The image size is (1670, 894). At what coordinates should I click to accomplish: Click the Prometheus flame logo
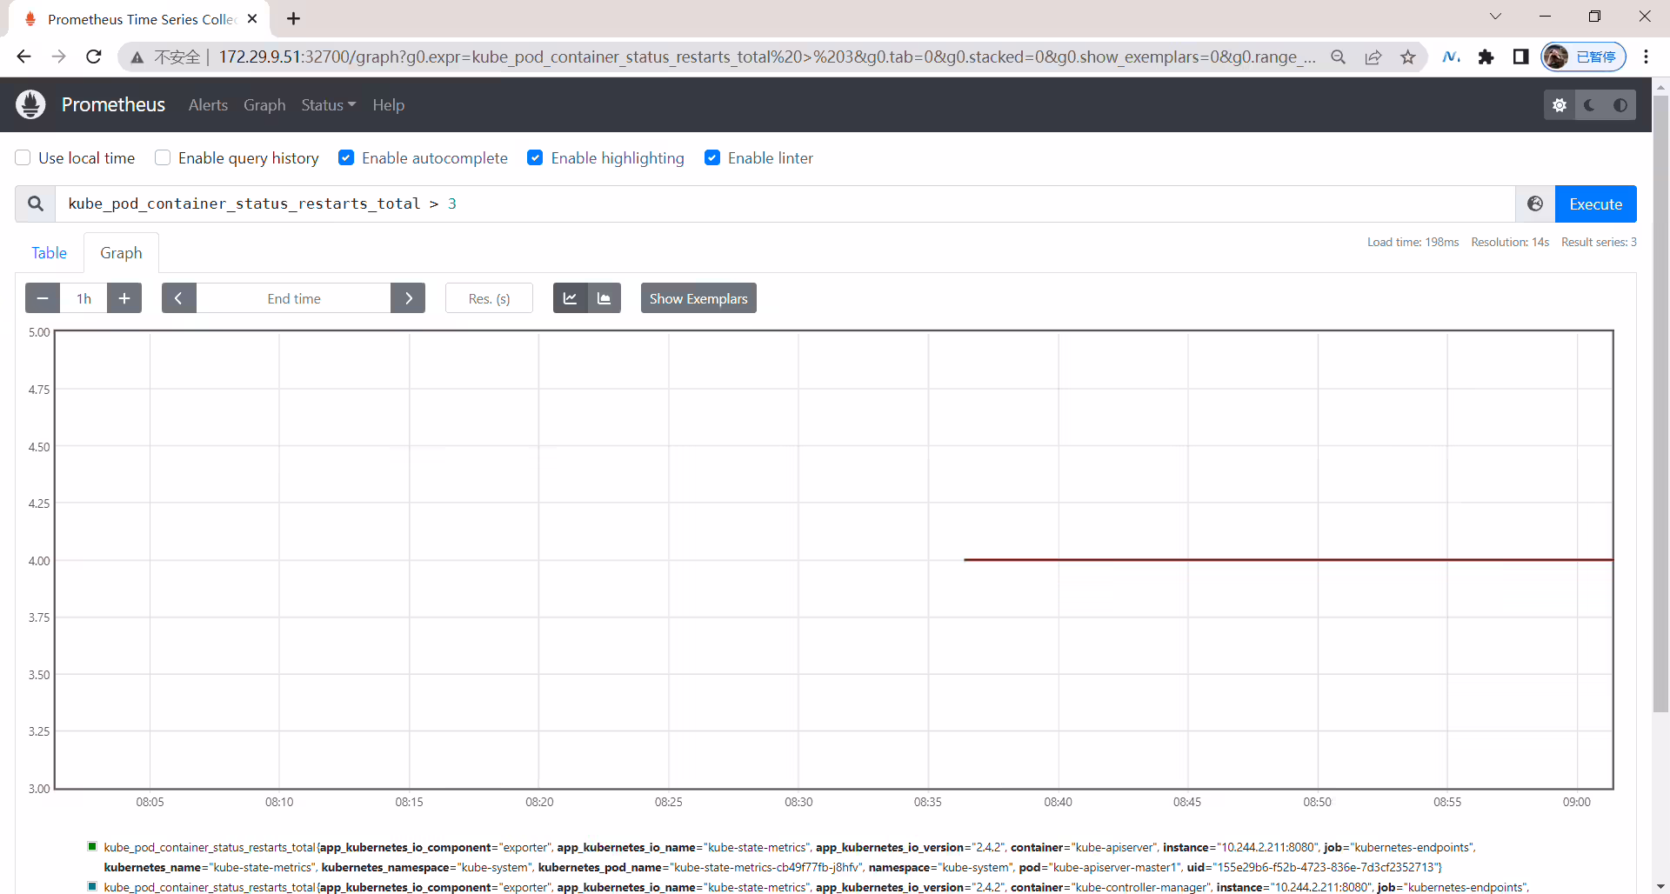(30, 104)
